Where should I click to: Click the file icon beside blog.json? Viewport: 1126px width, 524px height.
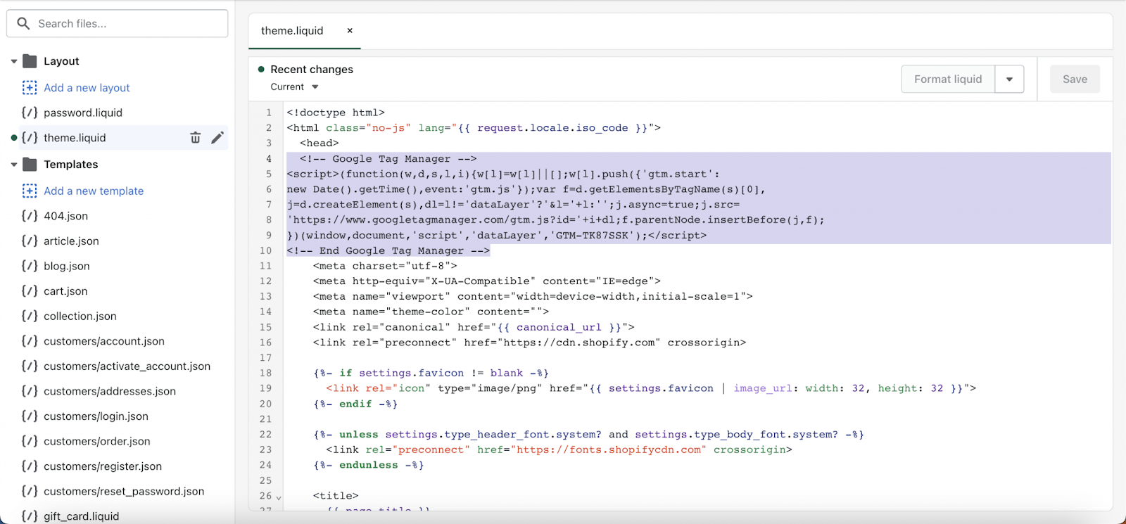coord(30,266)
